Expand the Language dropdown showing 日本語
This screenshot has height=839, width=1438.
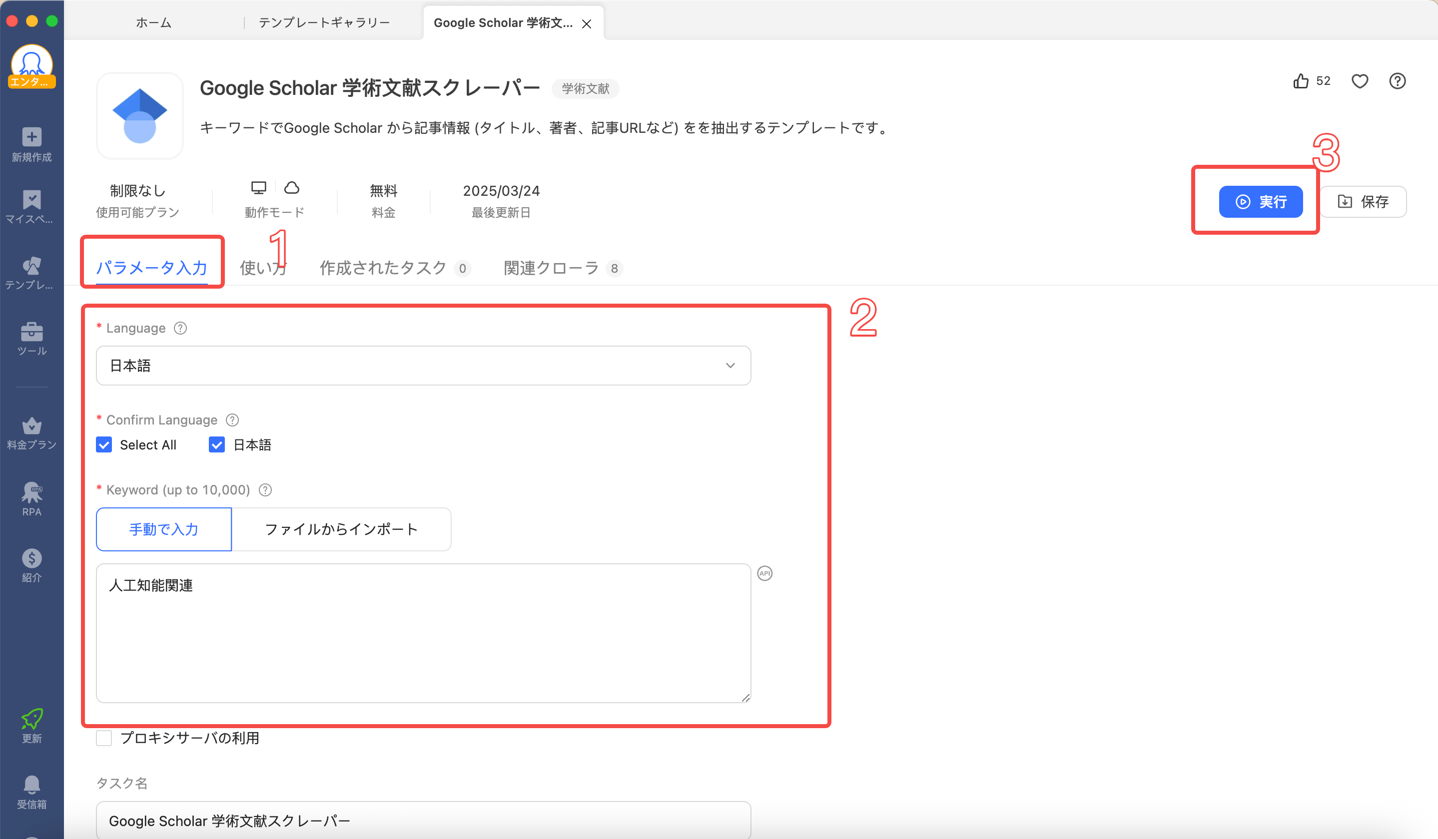[x=423, y=366]
